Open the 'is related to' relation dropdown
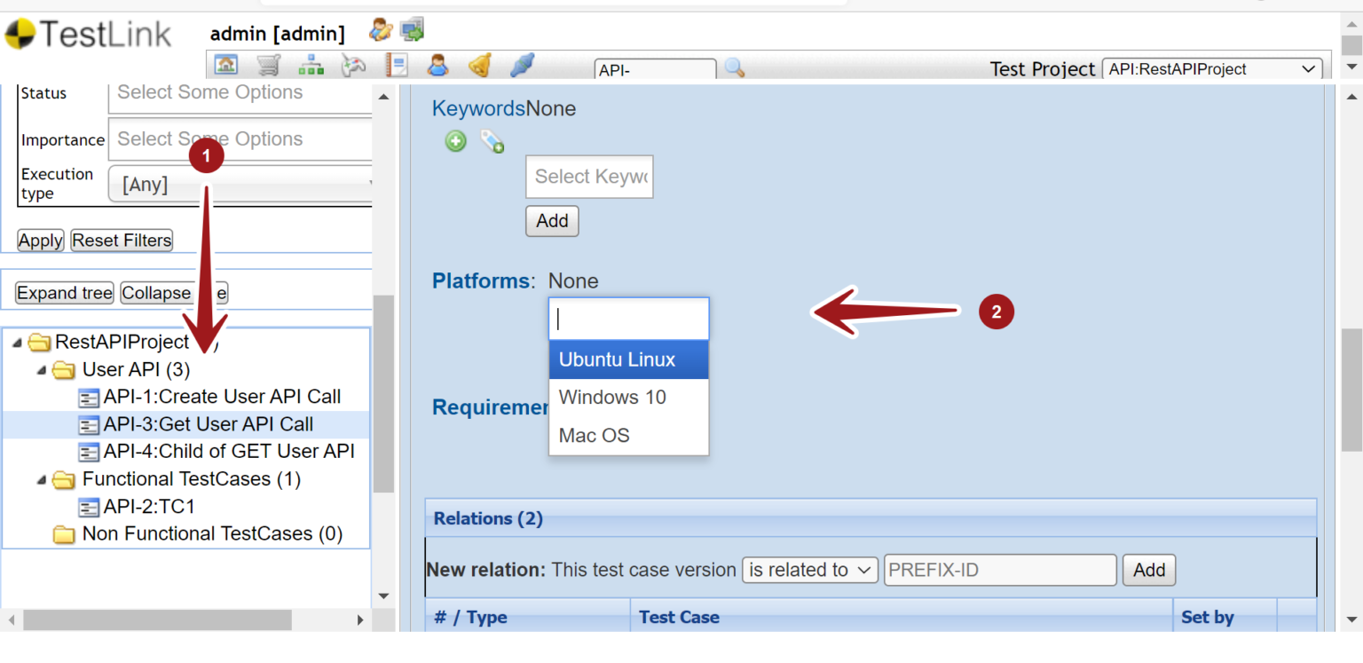Viewport: 1363px width, 663px height. coord(808,570)
